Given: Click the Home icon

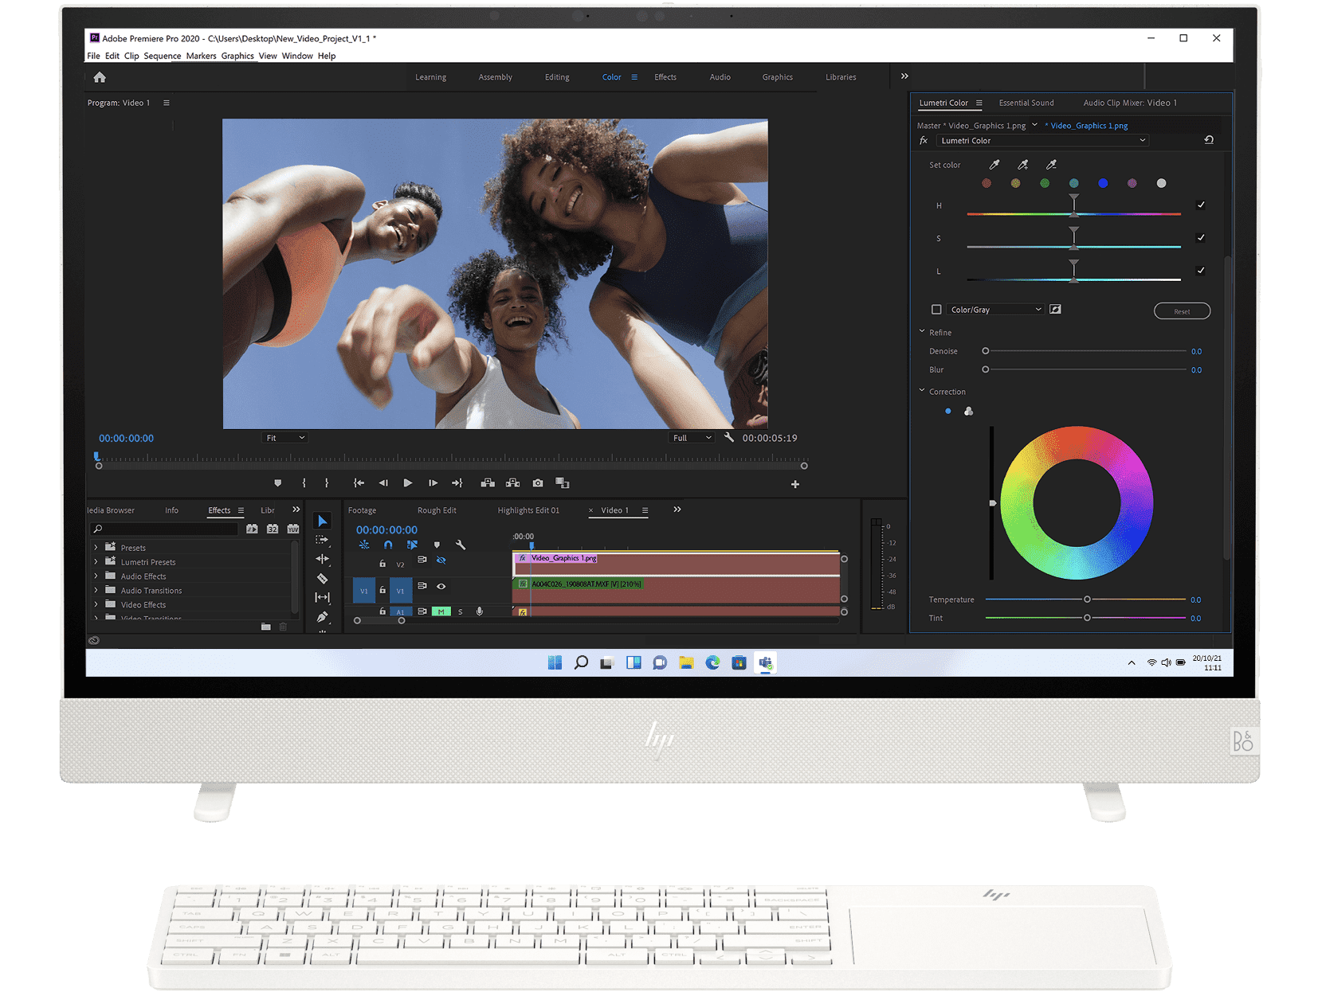Looking at the screenshot, I should (x=100, y=77).
